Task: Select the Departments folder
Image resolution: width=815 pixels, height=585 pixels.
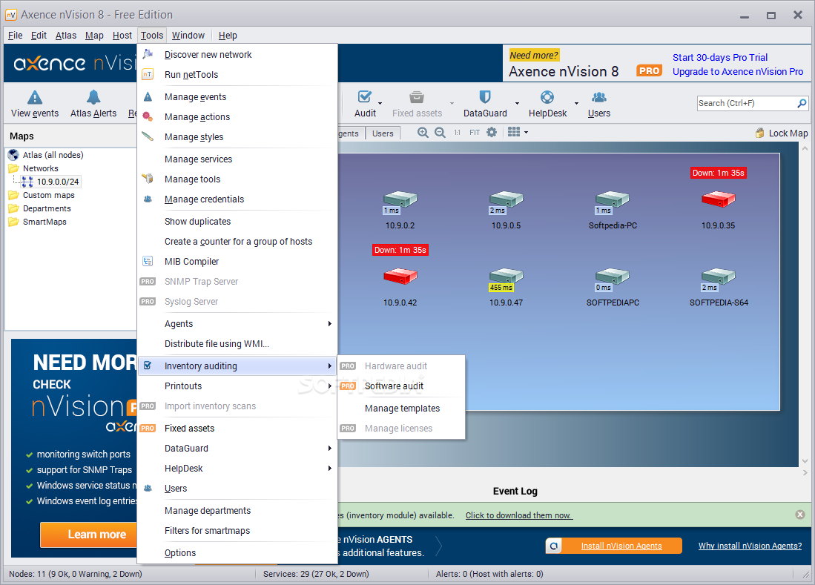Action: [46, 208]
